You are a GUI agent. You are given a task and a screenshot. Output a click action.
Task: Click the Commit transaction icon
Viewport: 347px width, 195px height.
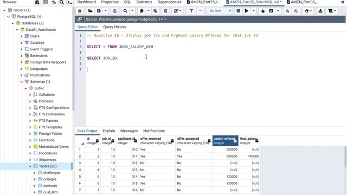[x=287, y=11]
